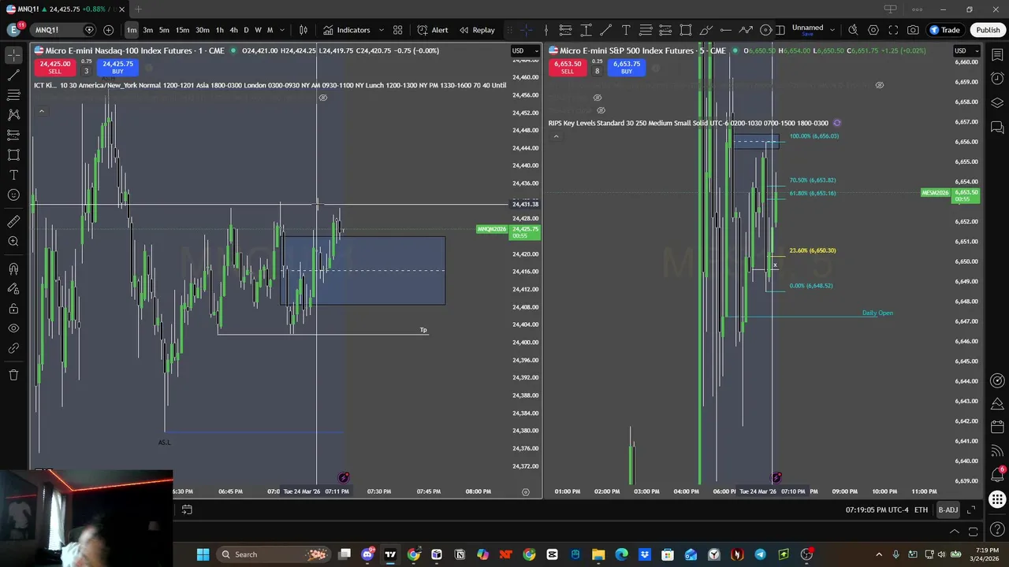Open the emoji icons tool in left sidebar
The image size is (1009, 567).
[13, 195]
